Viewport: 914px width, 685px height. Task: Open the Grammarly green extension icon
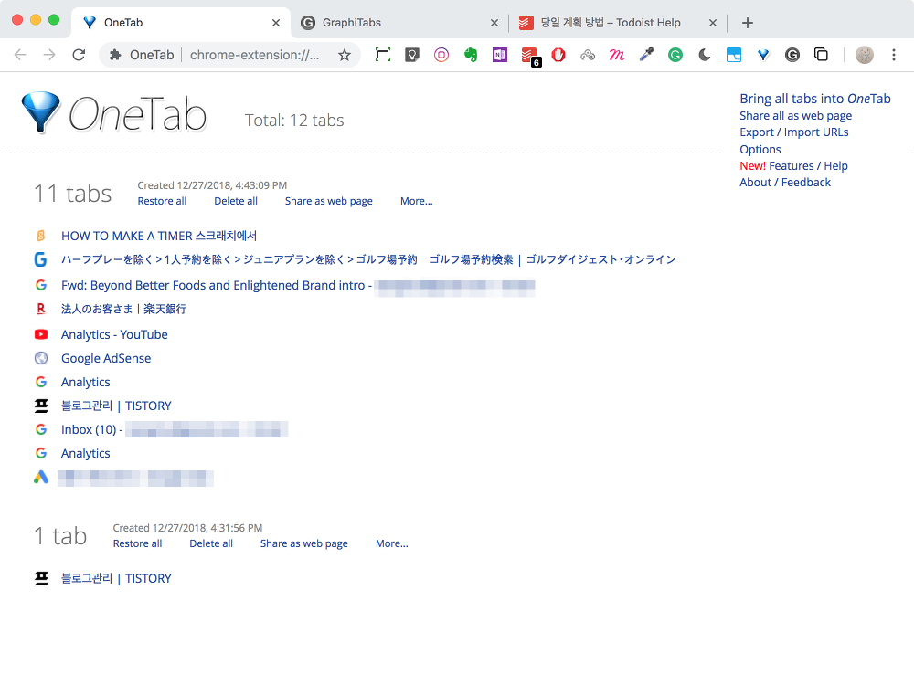point(675,55)
